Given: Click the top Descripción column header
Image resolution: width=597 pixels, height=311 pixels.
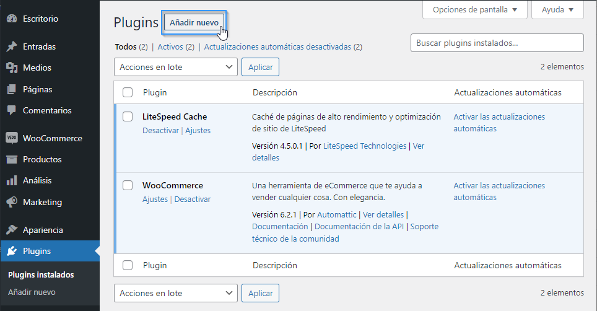Looking at the screenshot, I should point(275,92).
